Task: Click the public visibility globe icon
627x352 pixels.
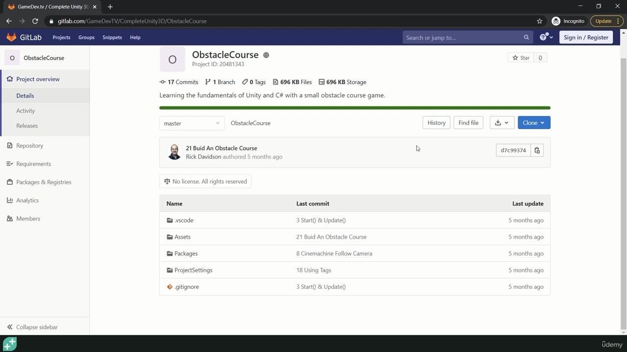Action: click(266, 55)
